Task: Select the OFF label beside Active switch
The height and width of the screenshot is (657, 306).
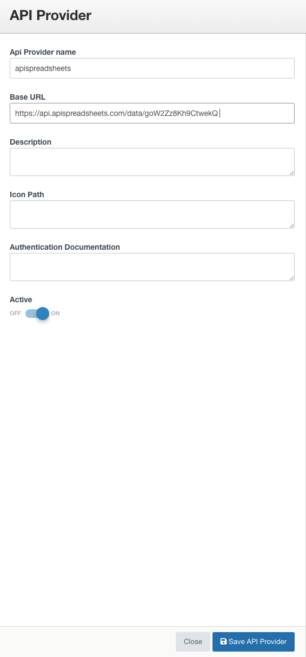Action: (15, 313)
